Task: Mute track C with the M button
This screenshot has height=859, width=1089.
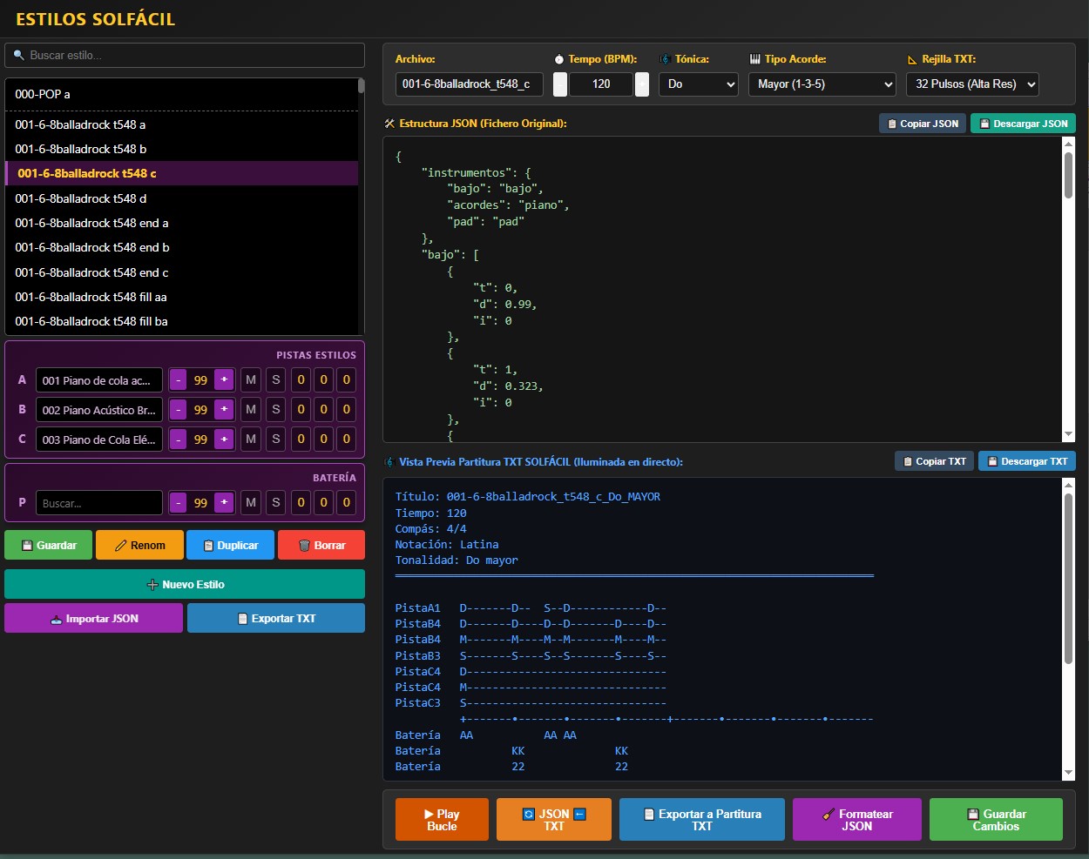Action: (x=251, y=440)
